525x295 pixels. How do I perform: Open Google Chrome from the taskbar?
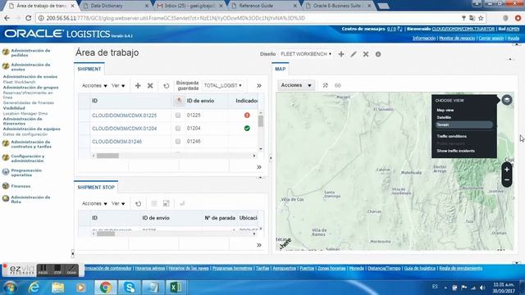[x=106, y=287]
